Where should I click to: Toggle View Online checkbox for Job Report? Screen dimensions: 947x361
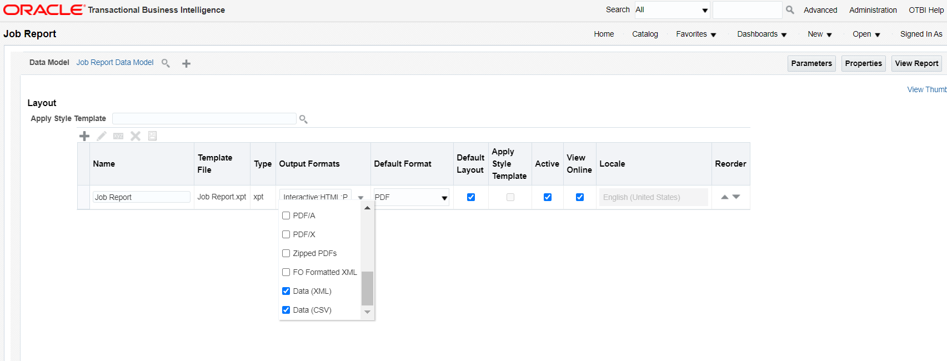tap(580, 197)
